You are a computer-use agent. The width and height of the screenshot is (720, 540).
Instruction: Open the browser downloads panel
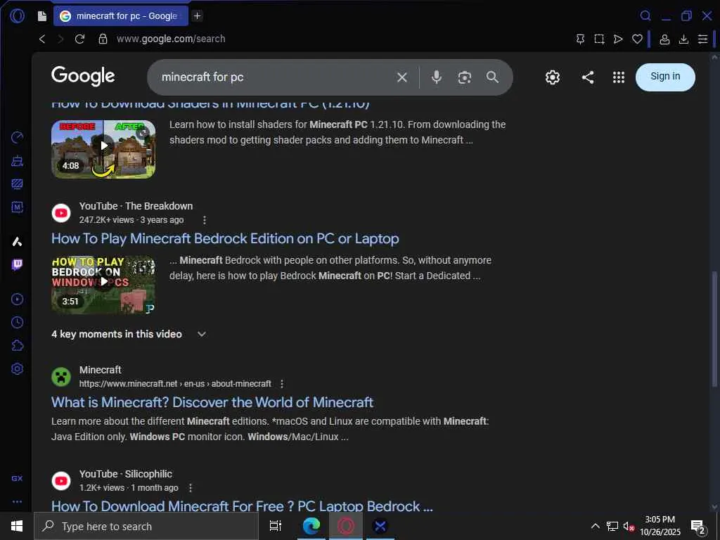pyautogui.click(x=683, y=39)
